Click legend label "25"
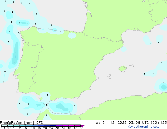 51,128
